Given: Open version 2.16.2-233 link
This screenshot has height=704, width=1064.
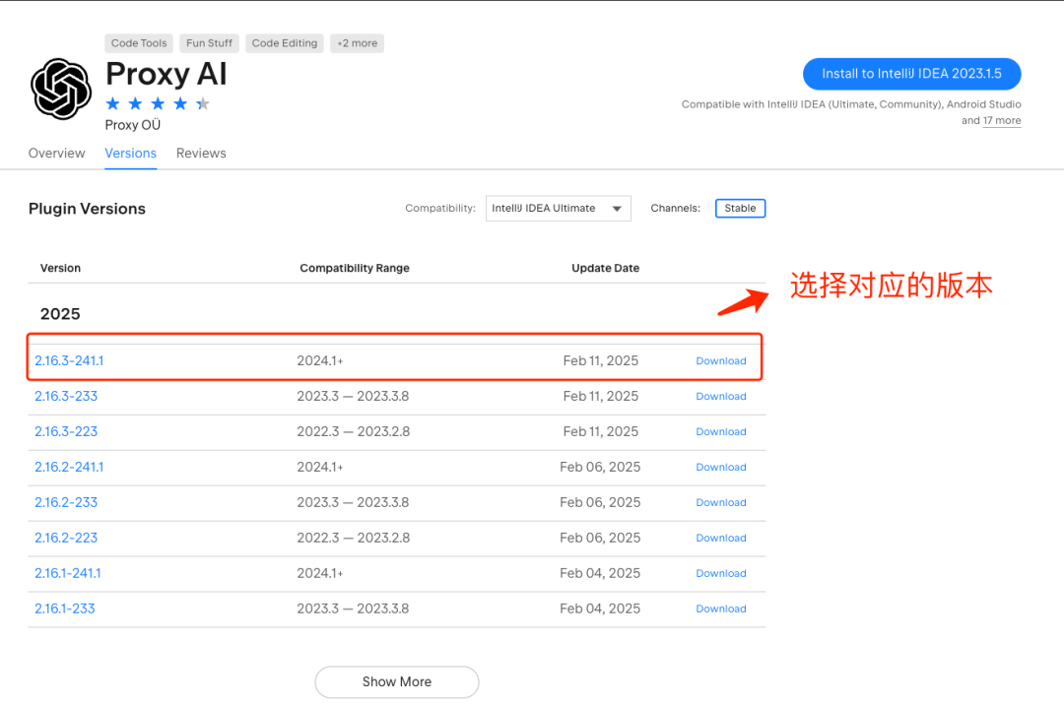Looking at the screenshot, I should [x=66, y=502].
